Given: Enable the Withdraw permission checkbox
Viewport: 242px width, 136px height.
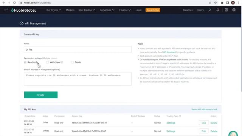Looking at the screenshot, I should point(47,62).
